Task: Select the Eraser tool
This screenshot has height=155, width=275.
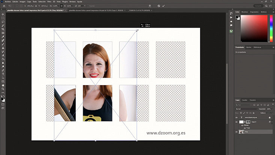Action: (x=3, y=56)
